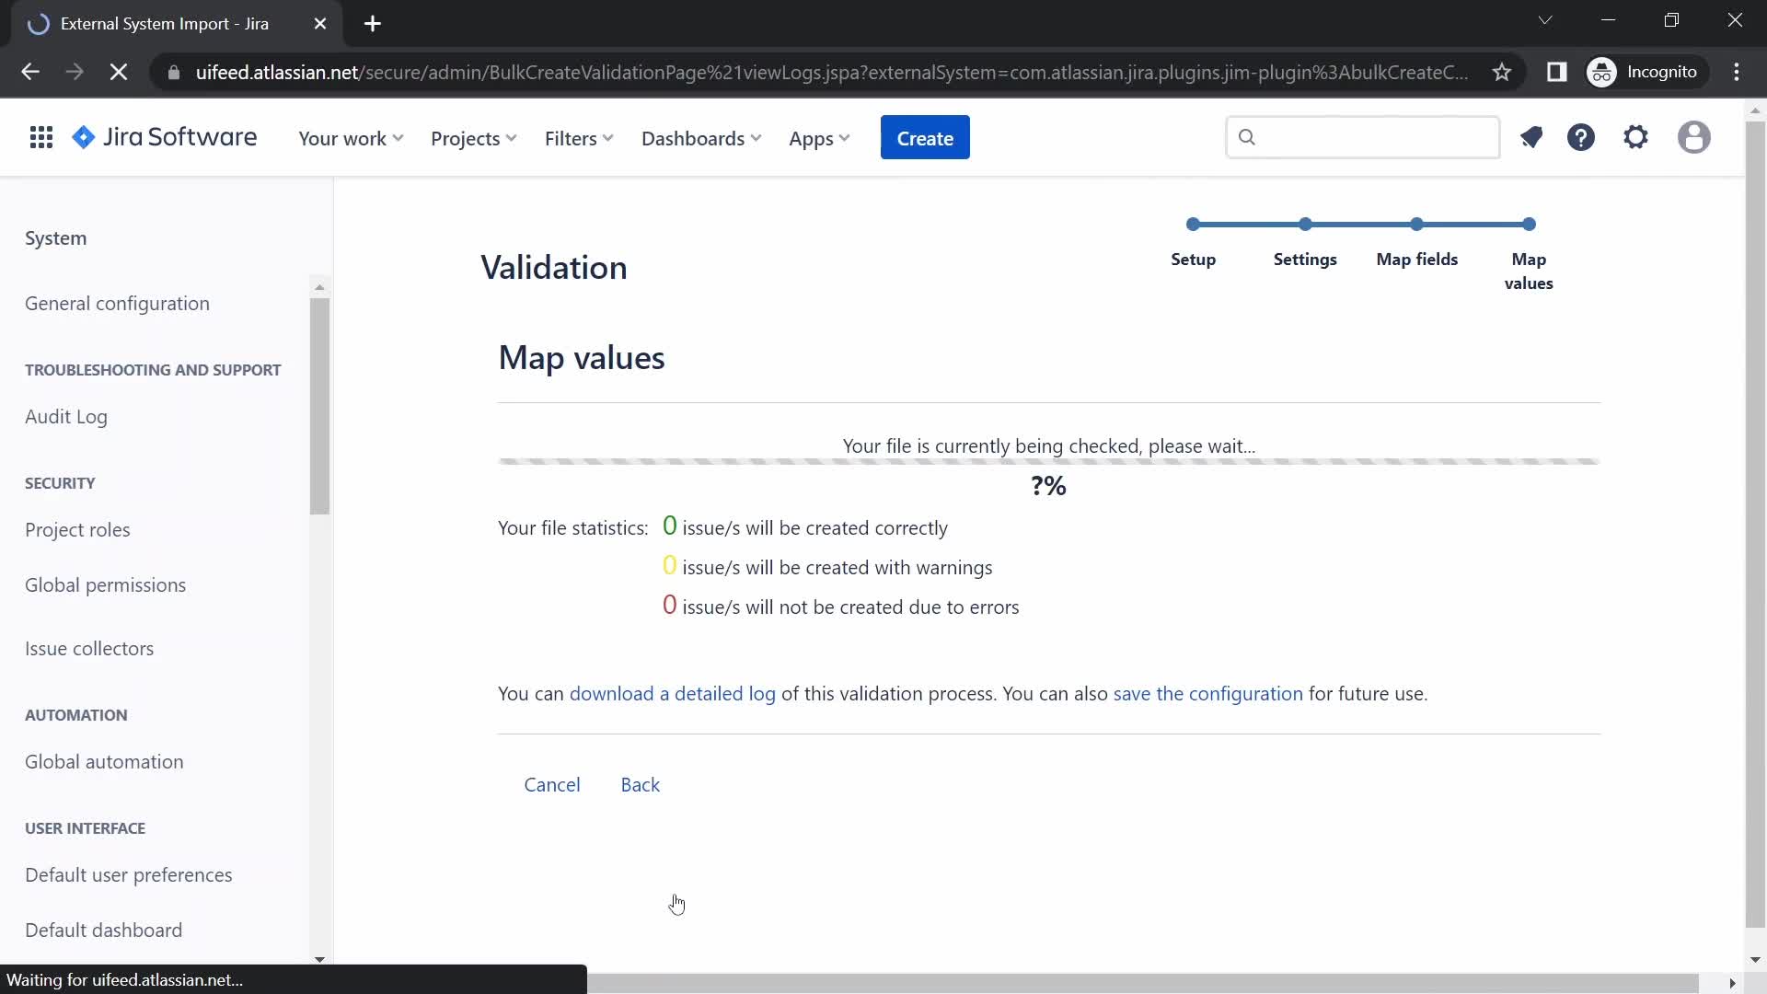Screen dimensions: 1767x994
Task: Expand the Projects dropdown menu
Action: point(473,137)
